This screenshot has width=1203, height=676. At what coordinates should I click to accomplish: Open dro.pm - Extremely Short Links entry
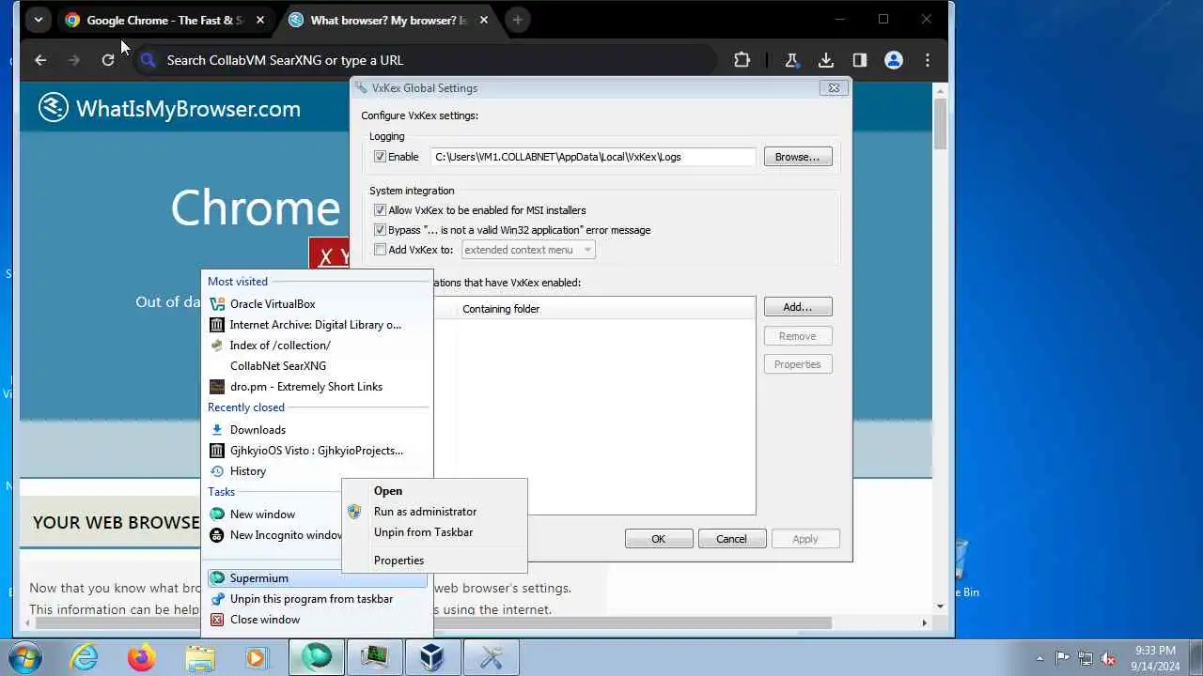(317, 387)
